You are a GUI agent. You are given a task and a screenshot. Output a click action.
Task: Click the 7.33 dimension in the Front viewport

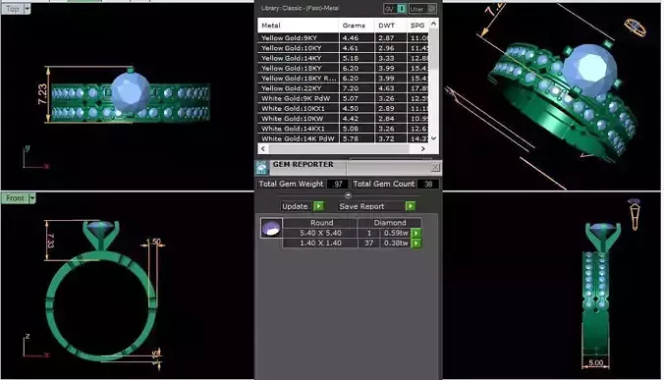[50, 241]
